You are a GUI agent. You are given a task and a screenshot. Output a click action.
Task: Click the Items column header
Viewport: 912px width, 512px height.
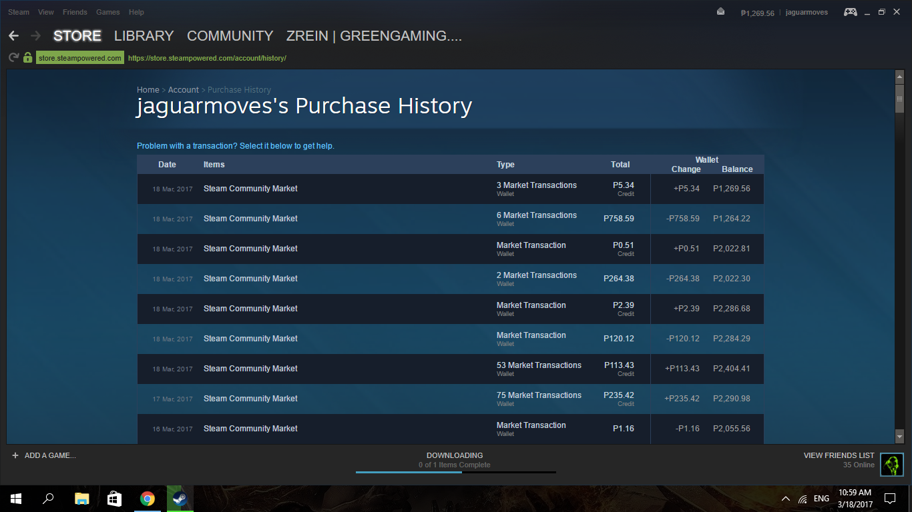click(214, 165)
